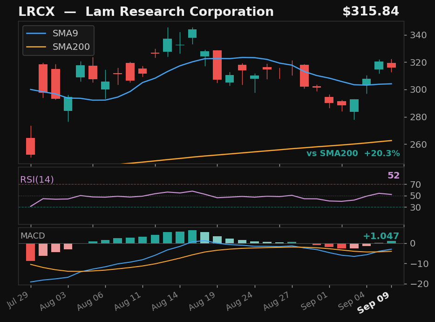Click the MACD −20 axis label
435x322 pixels.
coord(419,284)
